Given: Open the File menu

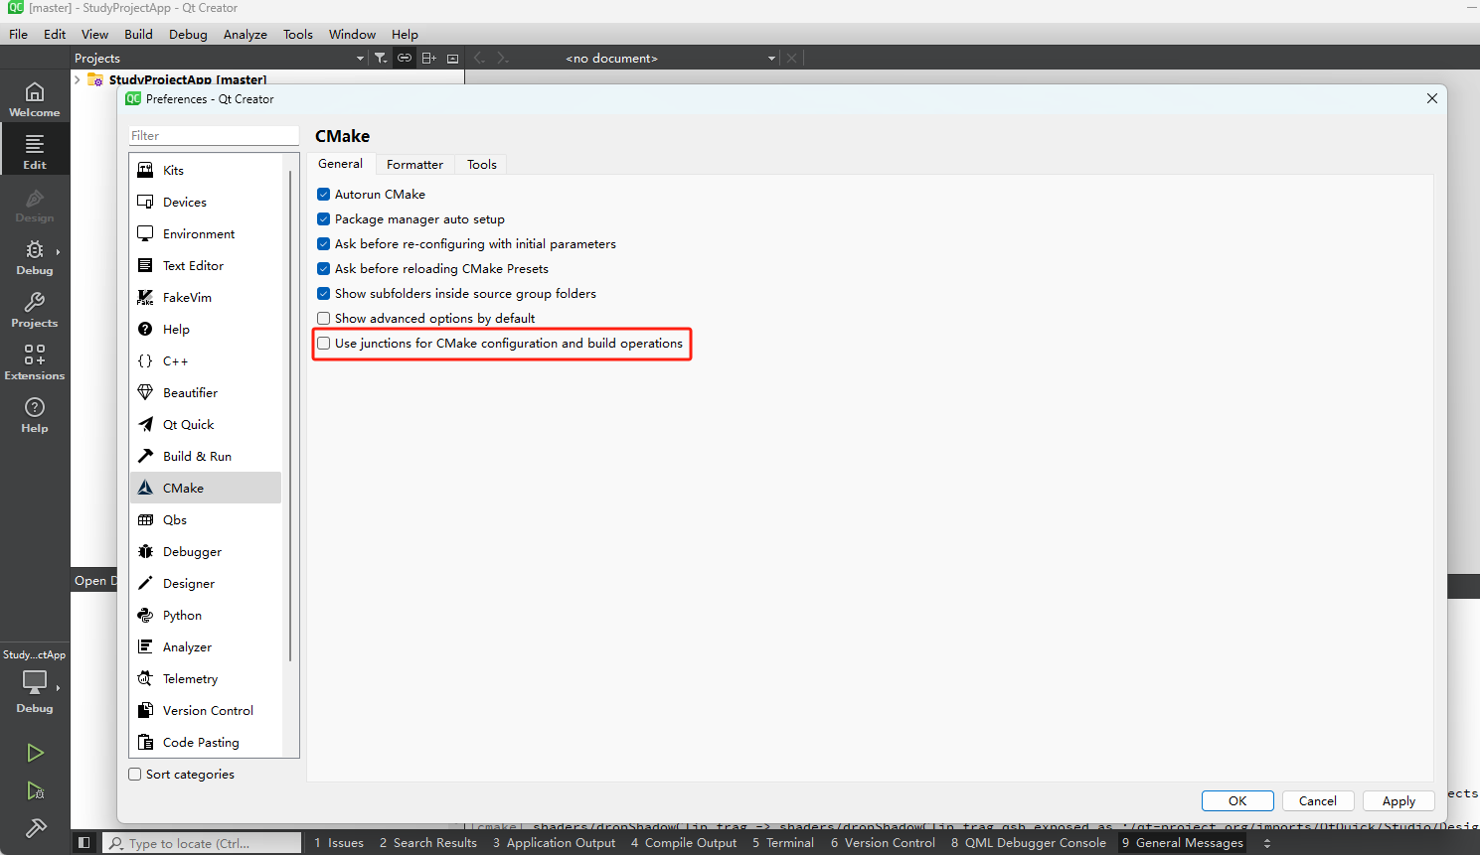Looking at the screenshot, I should 19,34.
